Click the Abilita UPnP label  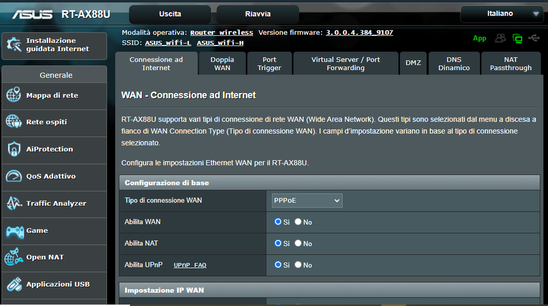(x=143, y=265)
